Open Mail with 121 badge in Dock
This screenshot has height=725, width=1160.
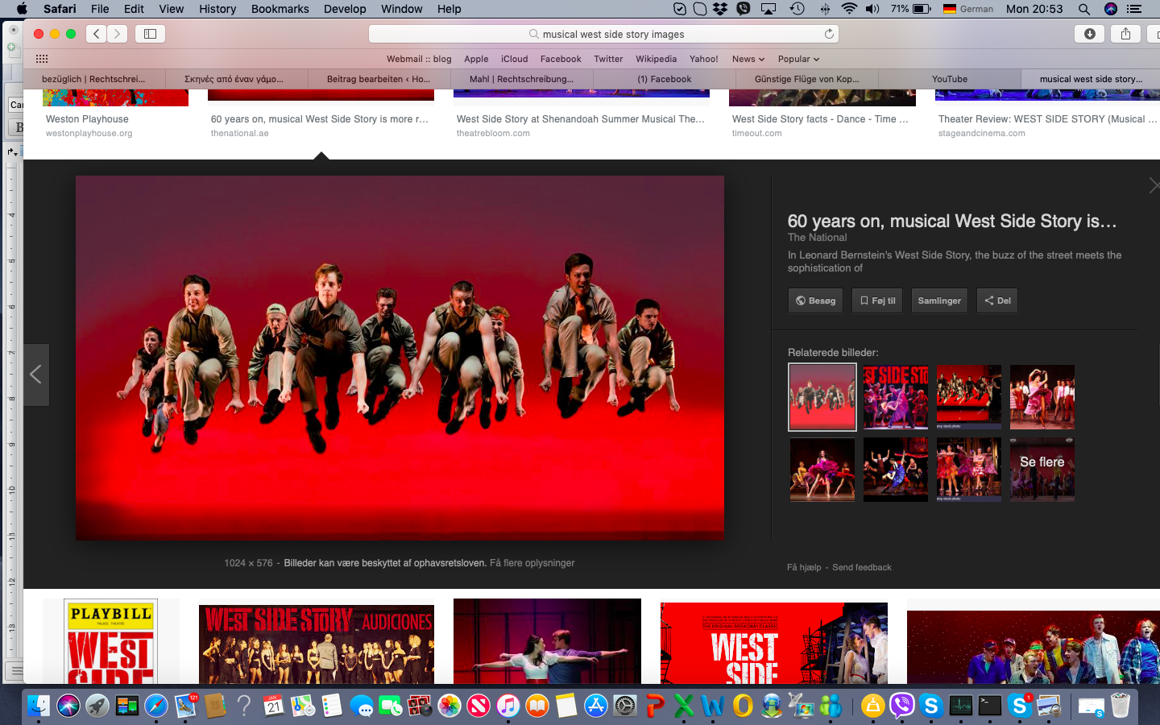(185, 706)
